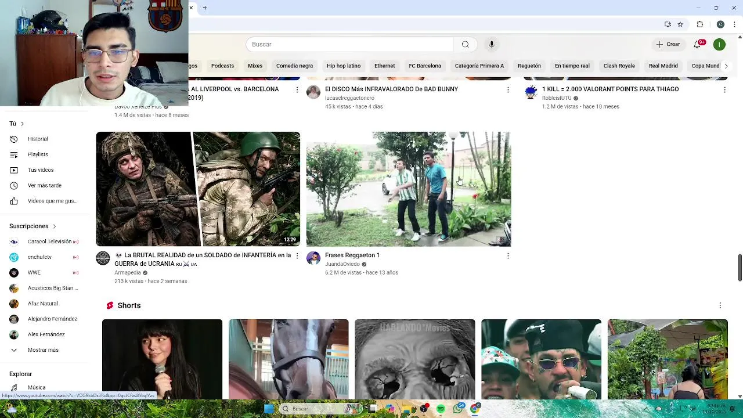The width and height of the screenshot is (743, 418).
Task: Activate voice search microphone
Action: 492,45
